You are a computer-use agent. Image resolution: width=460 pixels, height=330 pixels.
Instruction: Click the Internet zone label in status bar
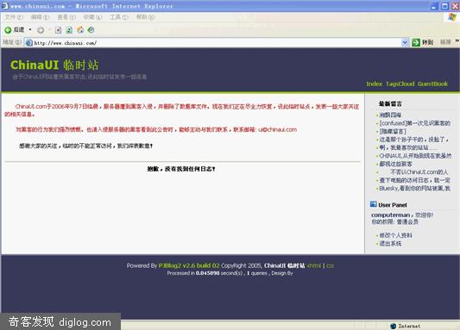[409, 326]
